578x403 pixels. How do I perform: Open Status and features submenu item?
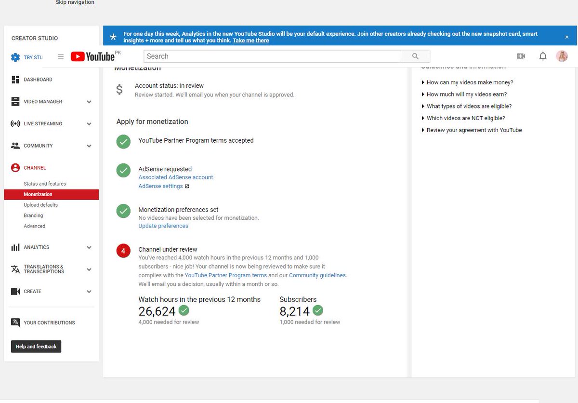point(45,184)
